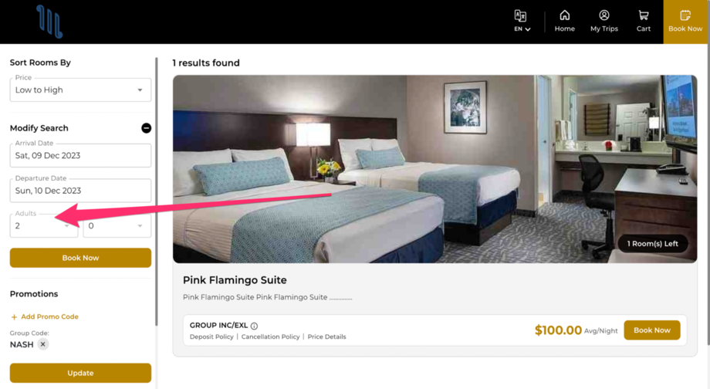Collapse the Modify Search section
The image size is (710, 389).
pyautogui.click(x=147, y=128)
